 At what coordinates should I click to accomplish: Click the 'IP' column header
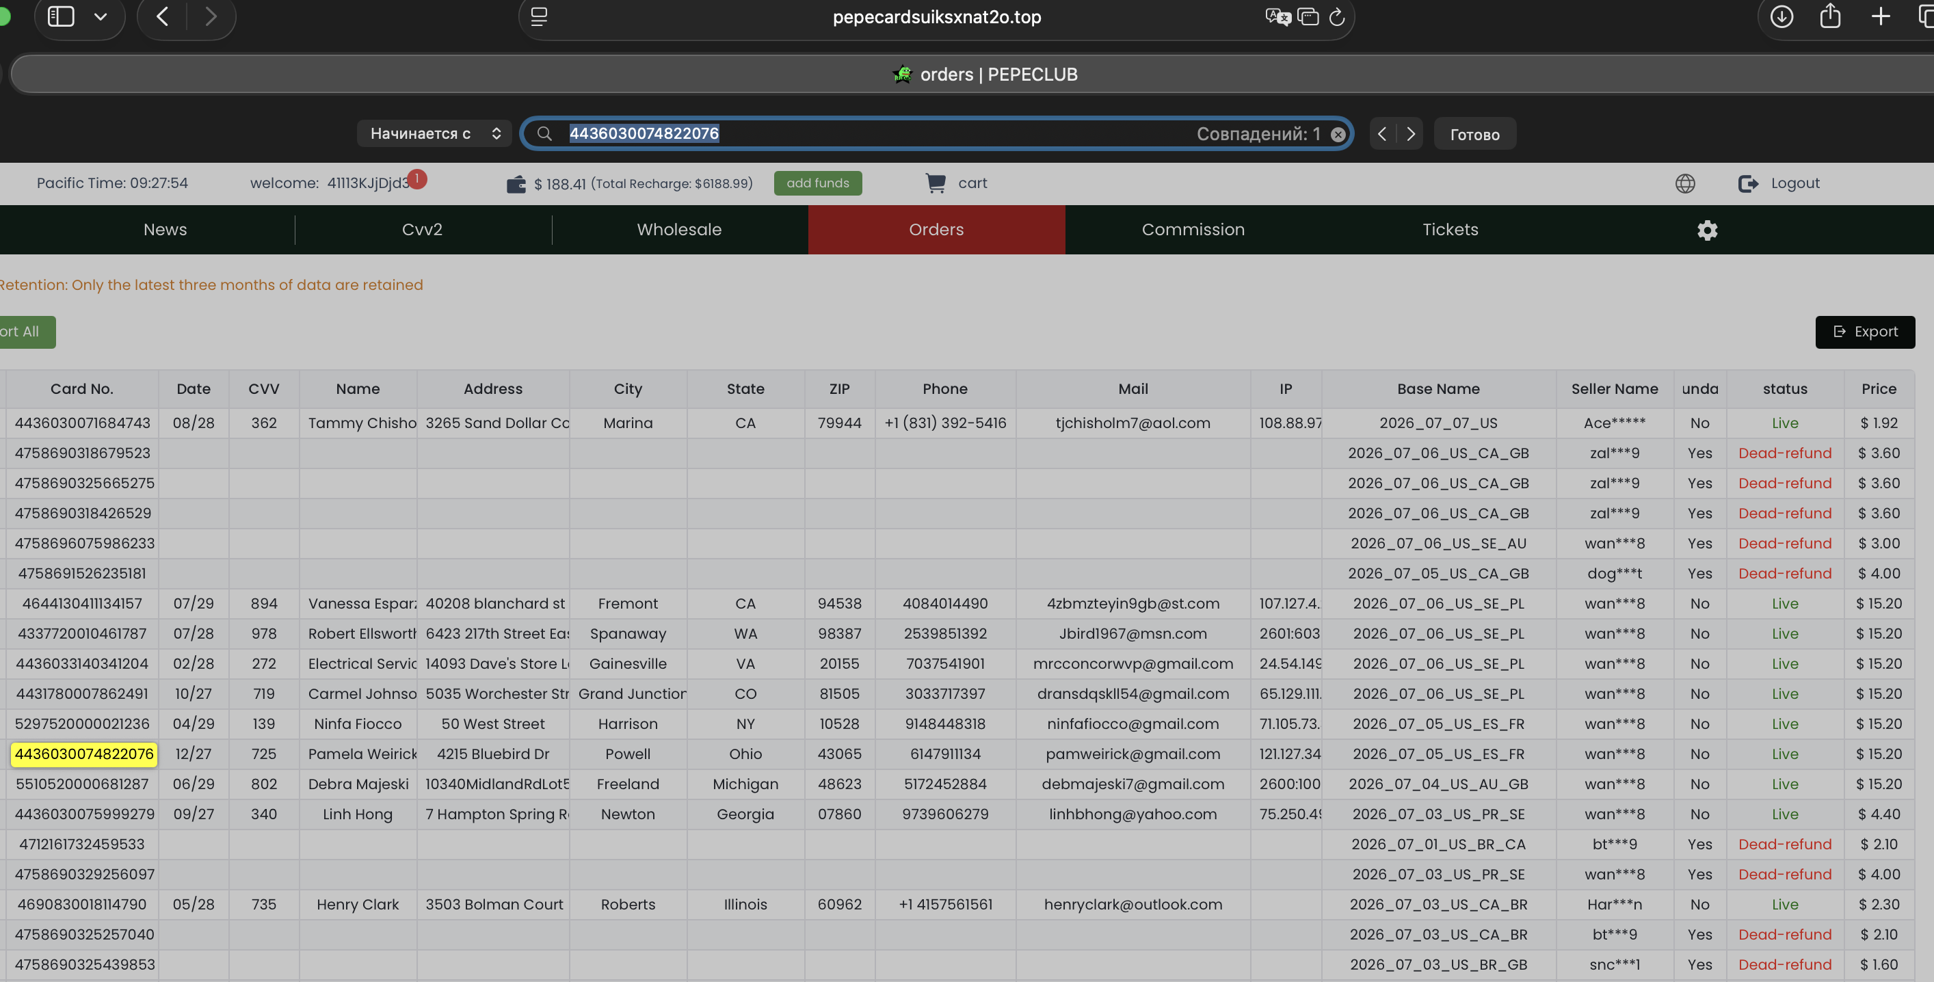(x=1286, y=389)
